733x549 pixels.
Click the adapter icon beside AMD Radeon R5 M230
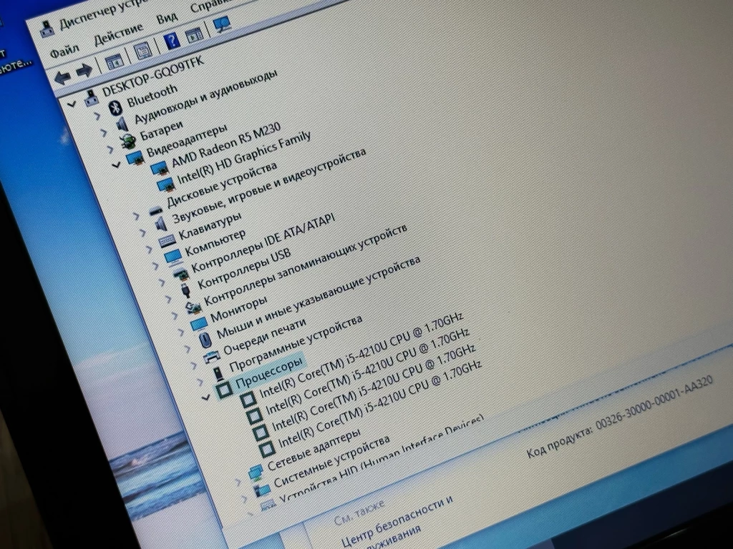[158, 168]
